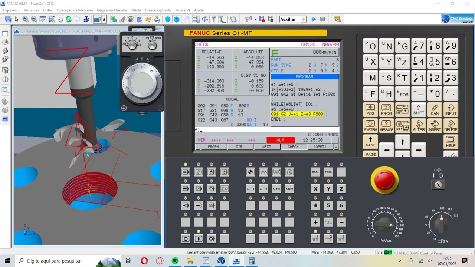
Task: Advance soft keys with the + key on CNC screen
Action: 336,147
